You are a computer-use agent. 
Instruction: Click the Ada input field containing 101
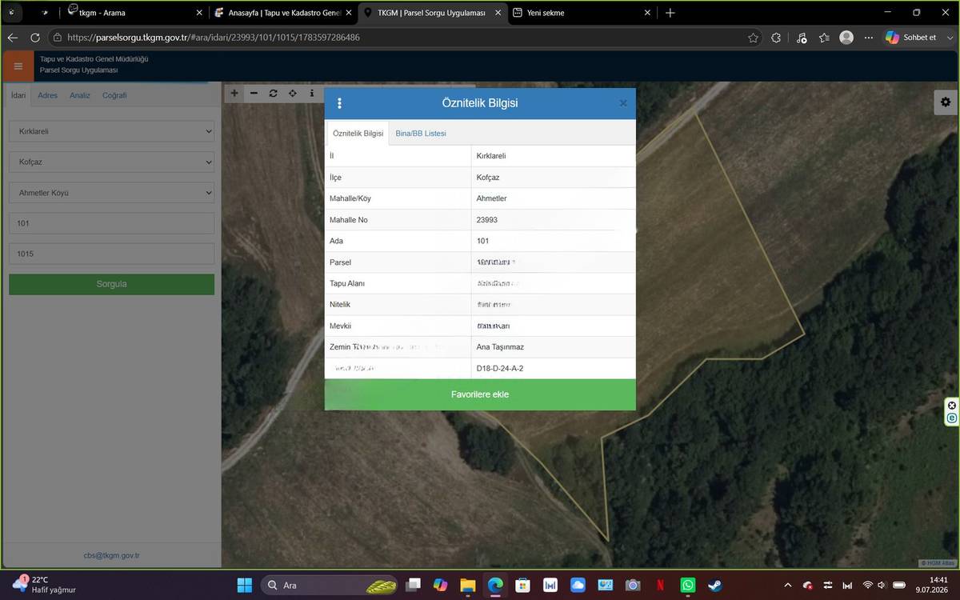coord(112,223)
